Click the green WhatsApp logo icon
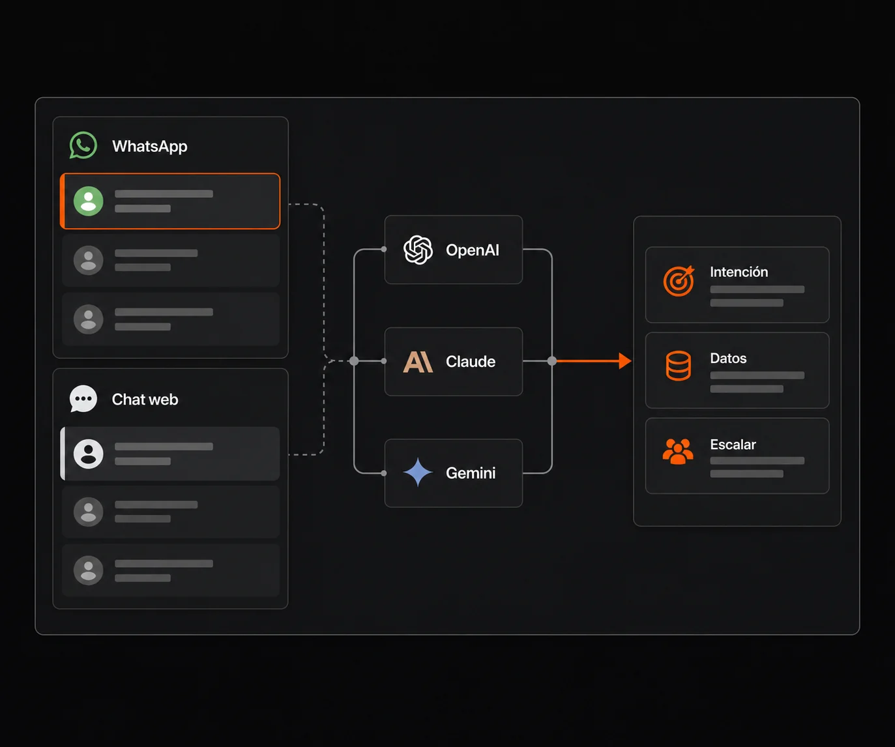Viewport: 895px width, 747px height. (83, 145)
